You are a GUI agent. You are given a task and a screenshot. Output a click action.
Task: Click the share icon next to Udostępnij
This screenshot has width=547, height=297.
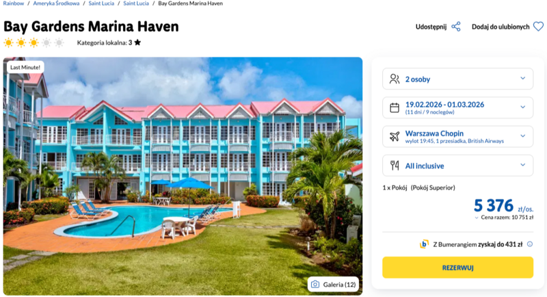(456, 27)
